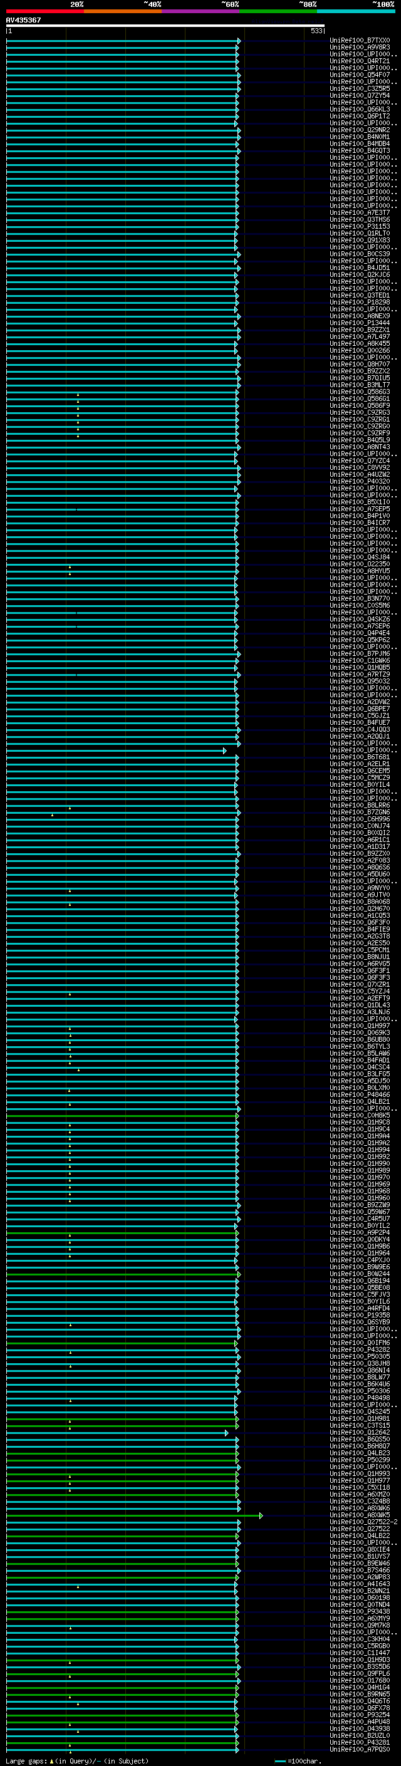Viewport: 401px width, 1766px height.
Task: Click the query end position 533
Action: 316,31
